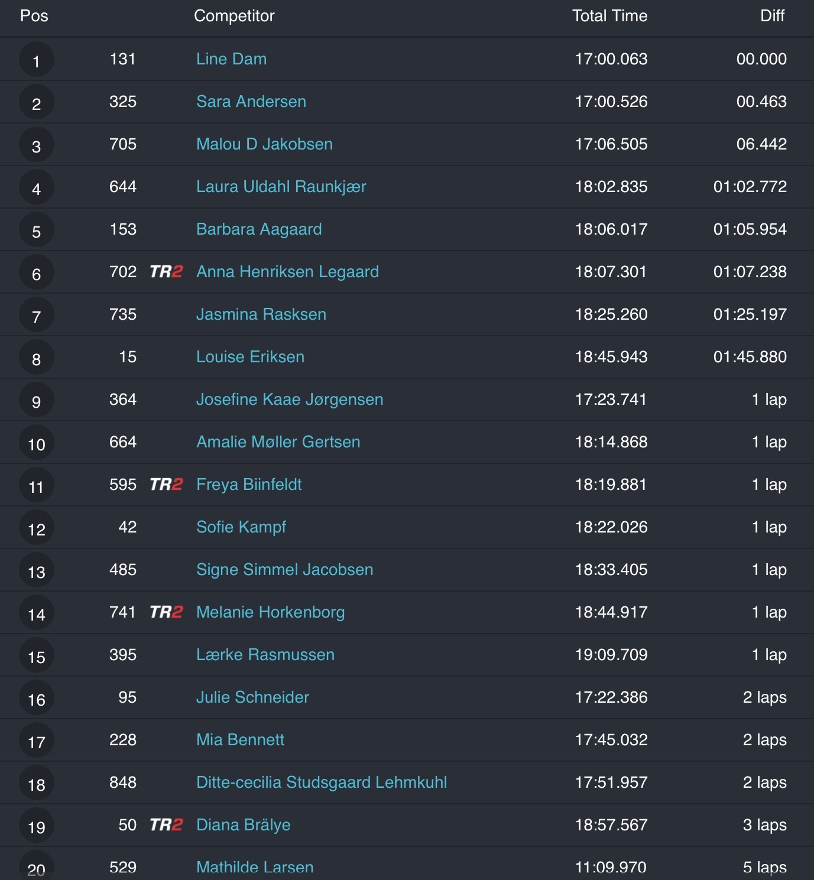Screen dimensions: 814x880
Task: Click the Competitor column header
Action: (x=234, y=16)
